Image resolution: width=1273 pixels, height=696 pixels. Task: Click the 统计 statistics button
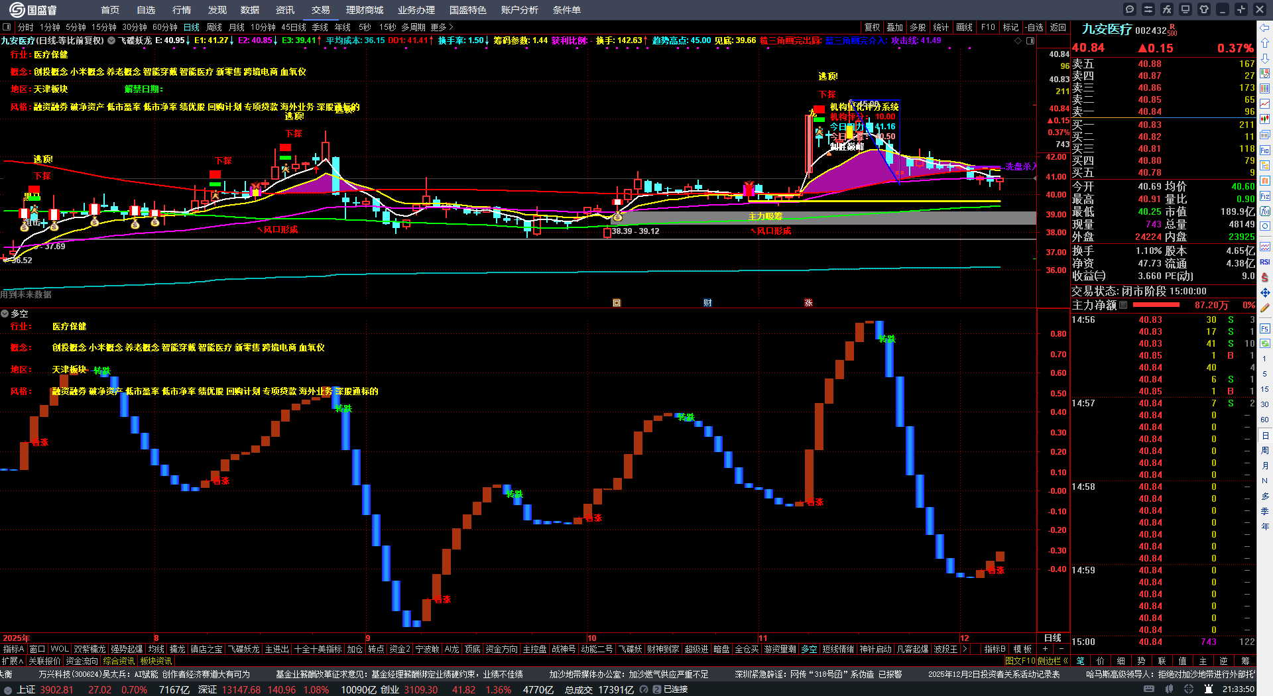(x=941, y=27)
